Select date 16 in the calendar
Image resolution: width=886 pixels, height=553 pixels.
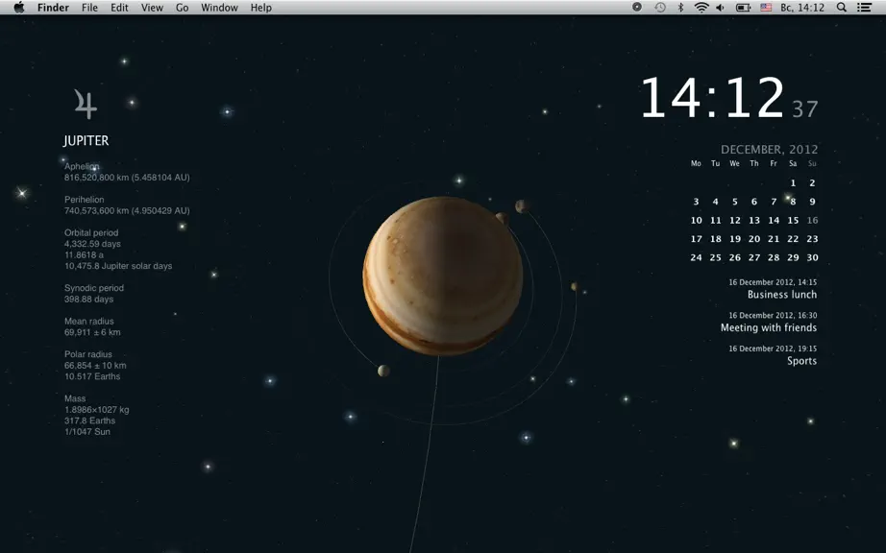812,220
